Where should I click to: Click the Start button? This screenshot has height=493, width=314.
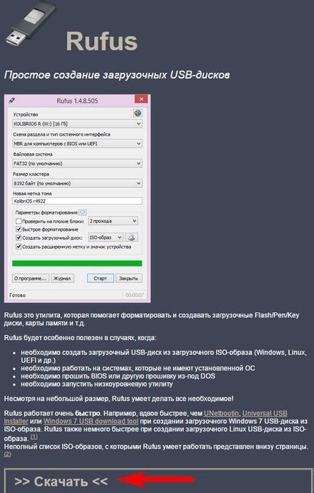point(100,278)
